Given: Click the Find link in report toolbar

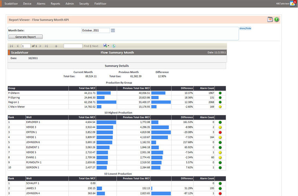Looking at the screenshot, I should [x=86, y=46].
